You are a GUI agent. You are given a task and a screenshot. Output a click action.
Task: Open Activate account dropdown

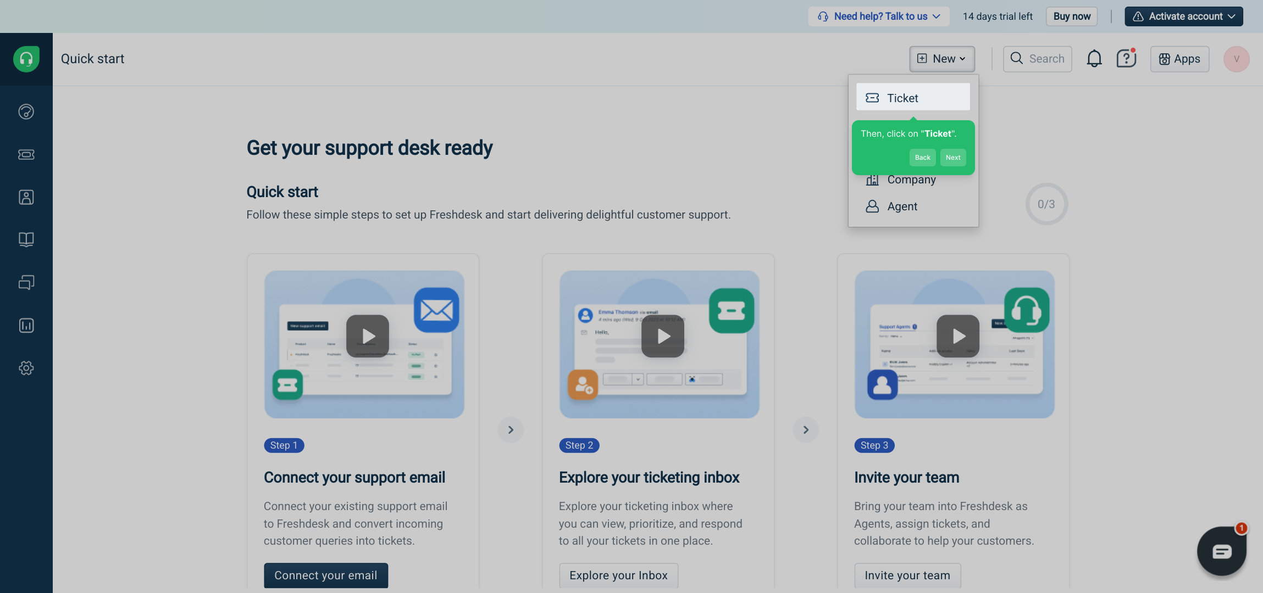click(x=1183, y=16)
